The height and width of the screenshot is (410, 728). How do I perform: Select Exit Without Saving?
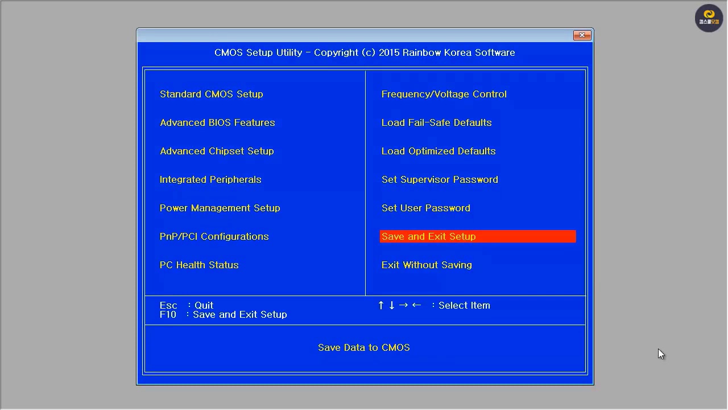pos(427,265)
